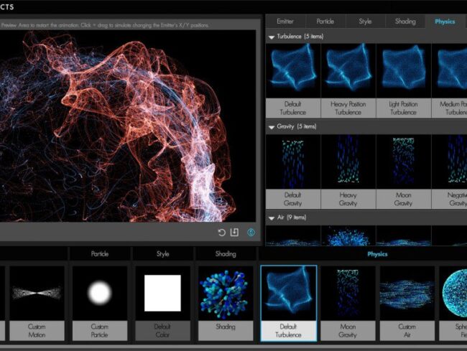467x351 pixels.
Task: Collapse the Air presets group
Action: coord(272,217)
